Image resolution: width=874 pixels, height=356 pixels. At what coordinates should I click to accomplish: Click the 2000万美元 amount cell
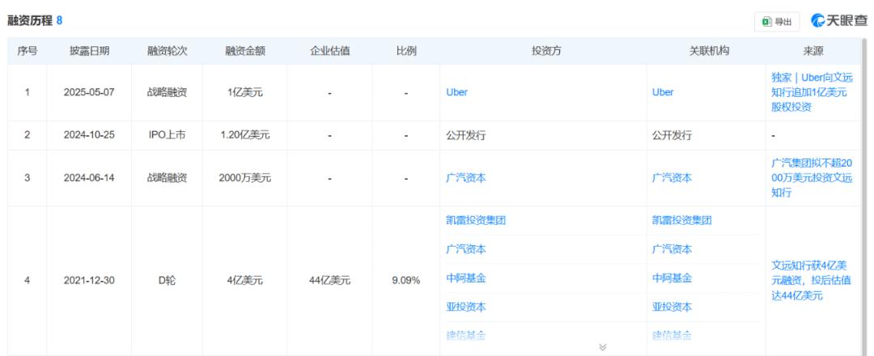[x=245, y=178]
